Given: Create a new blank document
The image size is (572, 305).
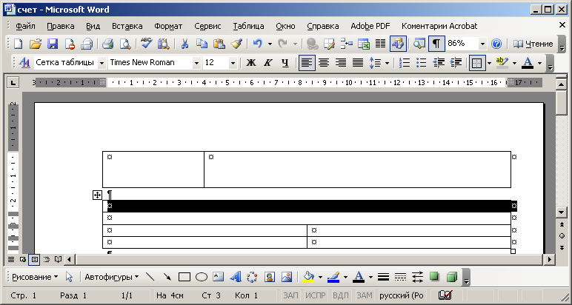Looking at the screenshot, I should (x=19, y=44).
